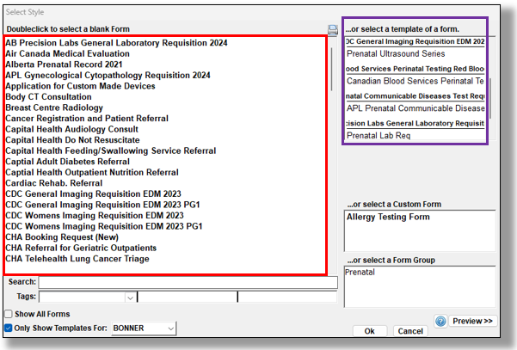Select Captial Adult Diabetes Referral
517x350 pixels.
68,162
